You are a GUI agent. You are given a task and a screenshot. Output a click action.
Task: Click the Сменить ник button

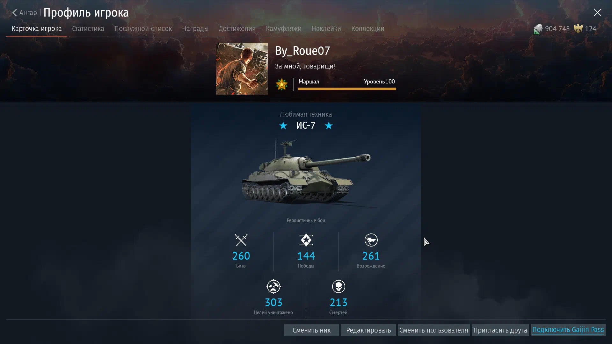pos(312,330)
